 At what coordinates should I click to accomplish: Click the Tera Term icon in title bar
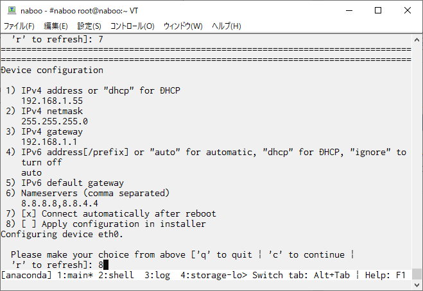pos(12,10)
